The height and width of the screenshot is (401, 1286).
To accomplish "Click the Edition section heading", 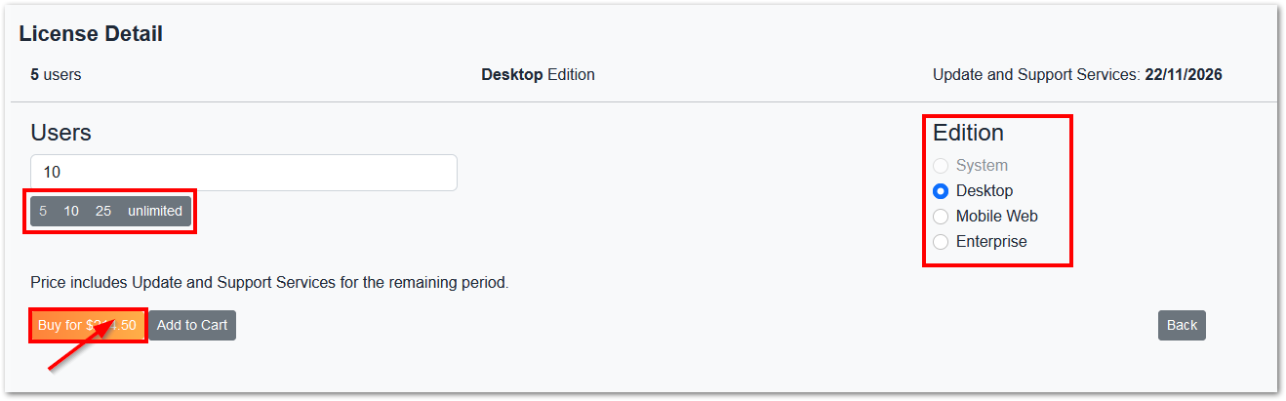I will point(968,133).
